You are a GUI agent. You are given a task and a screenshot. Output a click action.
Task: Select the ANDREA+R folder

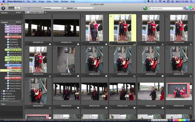tap(14, 68)
